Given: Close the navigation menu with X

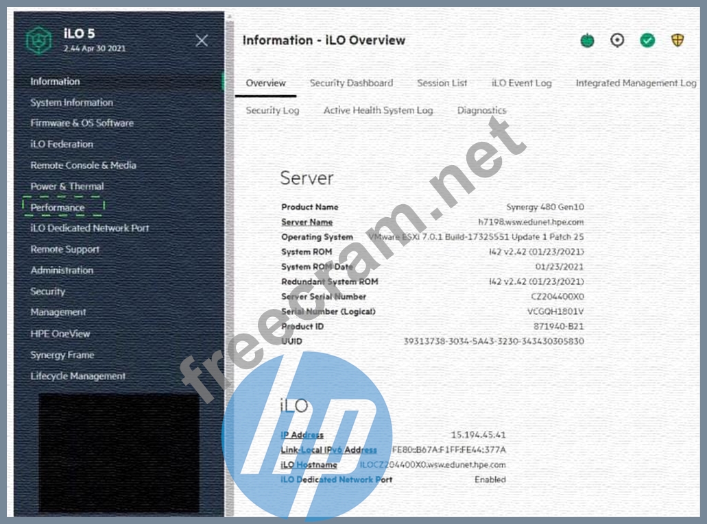Looking at the screenshot, I should (202, 40).
